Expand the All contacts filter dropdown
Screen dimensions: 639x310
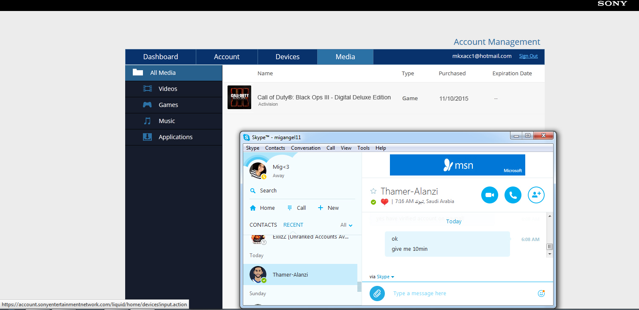click(346, 225)
